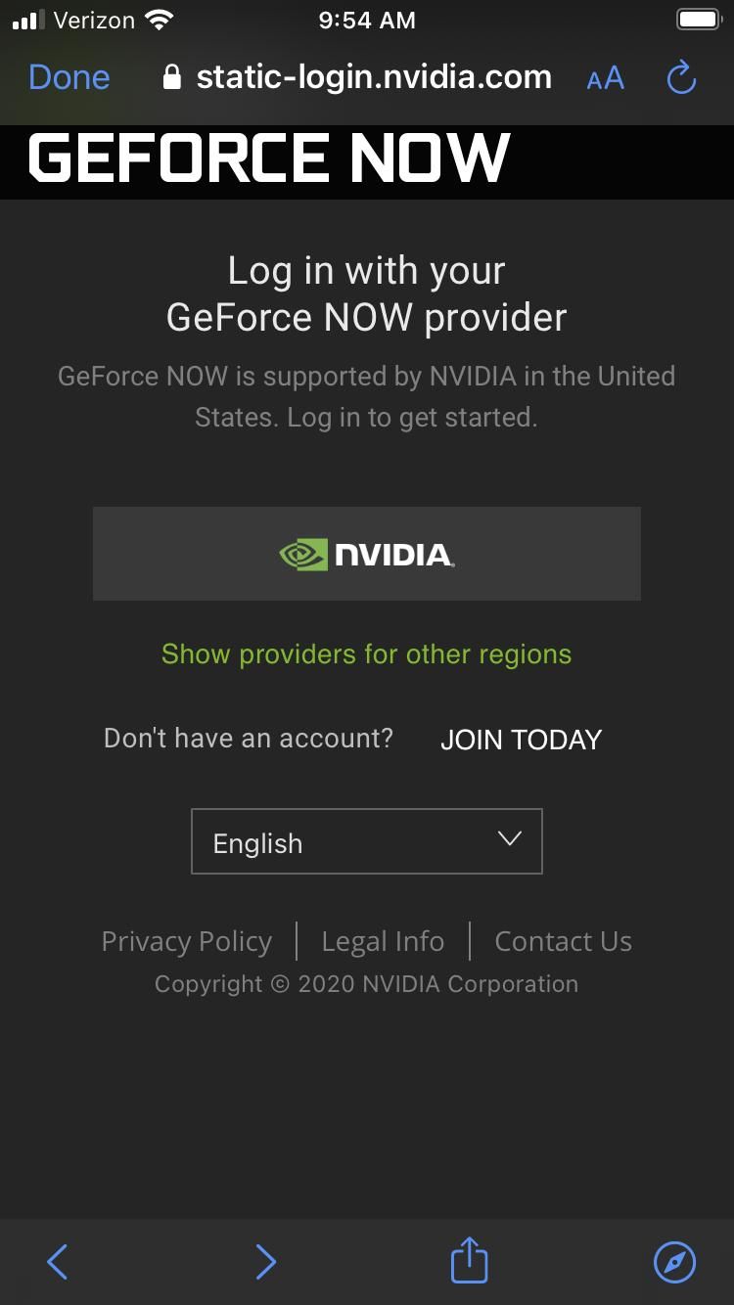This screenshot has width=734, height=1305.
Task: Tap the reload page icon
Action: (x=680, y=78)
